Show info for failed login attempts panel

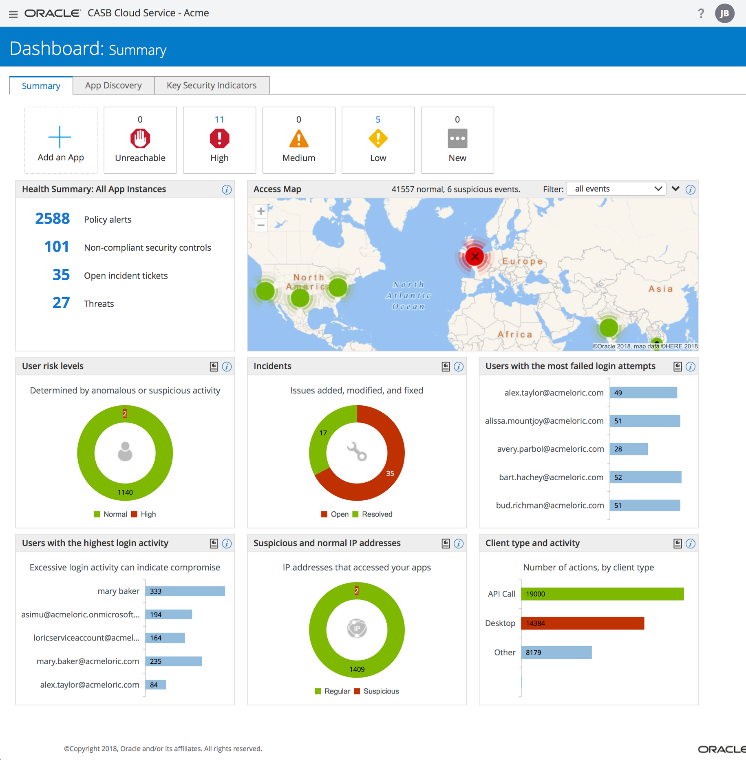(x=690, y=367)
